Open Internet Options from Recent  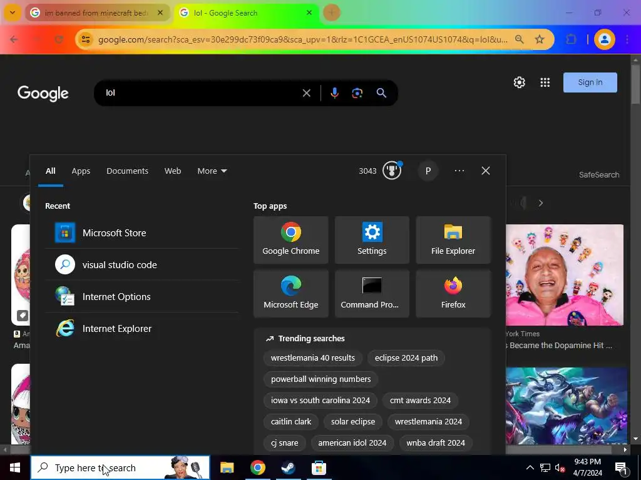[x=142, y=297]
